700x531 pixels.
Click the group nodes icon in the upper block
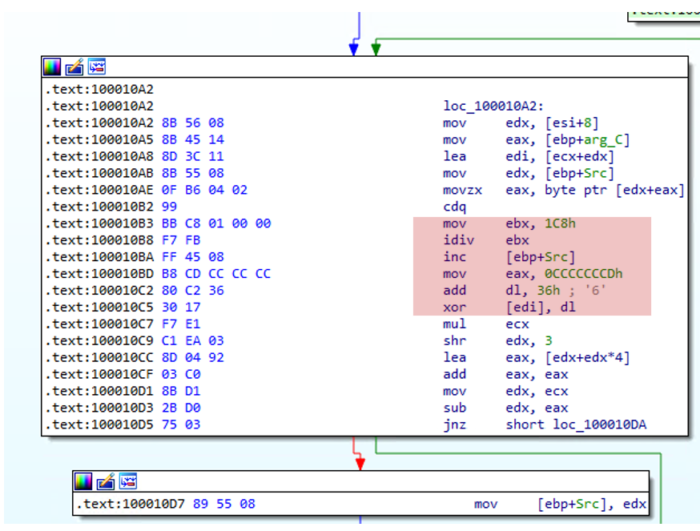(97, 66)
